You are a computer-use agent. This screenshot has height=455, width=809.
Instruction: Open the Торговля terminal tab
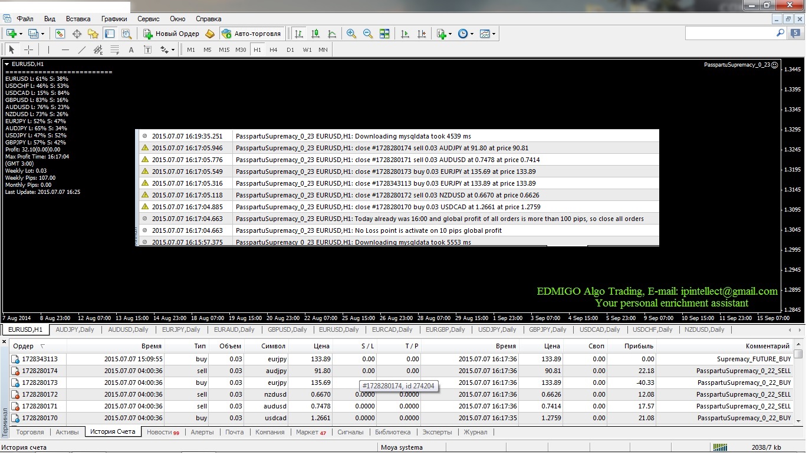coord(30,432)
